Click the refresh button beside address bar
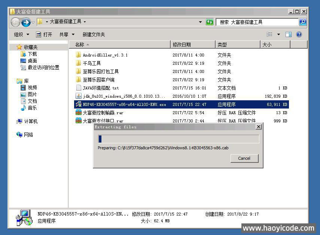The image size is (320, 235). pos(210,22)
